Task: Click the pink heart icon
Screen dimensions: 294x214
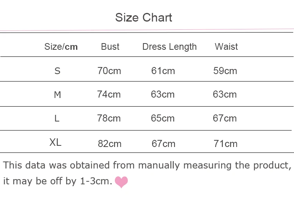Action: 121,182
